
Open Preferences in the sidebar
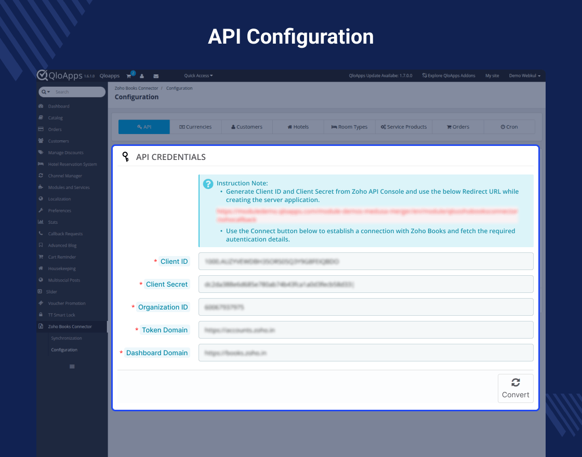pos(59,211)
